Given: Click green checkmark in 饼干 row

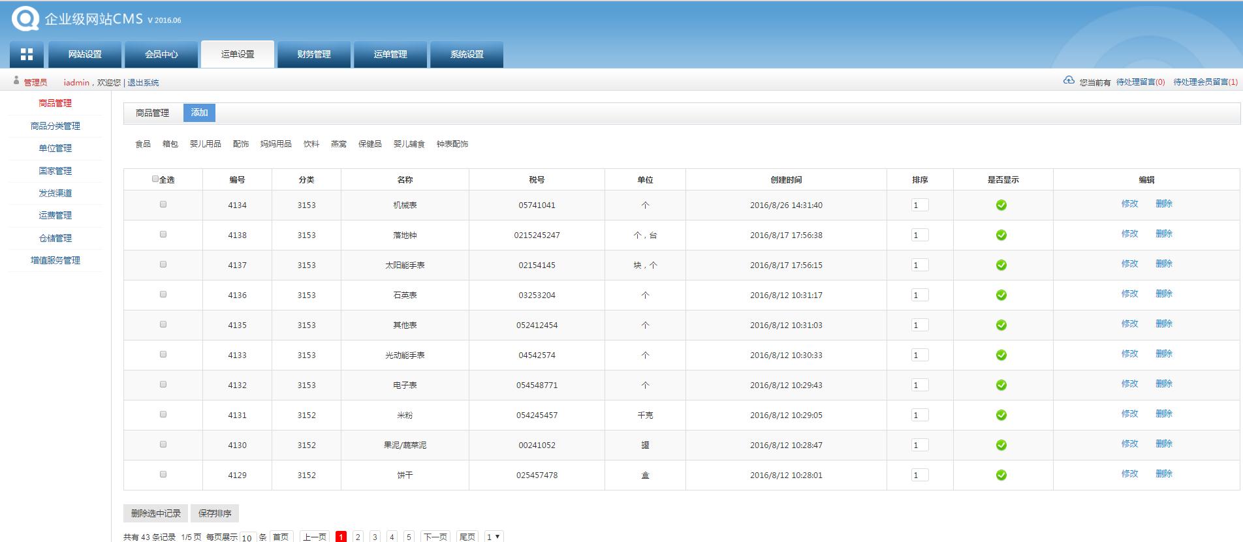Looking at the screenshot, I should tap(1001, 475).
